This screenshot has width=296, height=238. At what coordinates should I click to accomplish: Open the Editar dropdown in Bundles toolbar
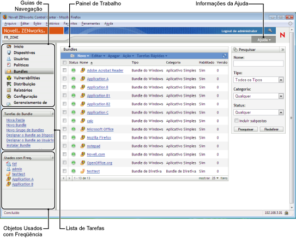pos(98,56)
